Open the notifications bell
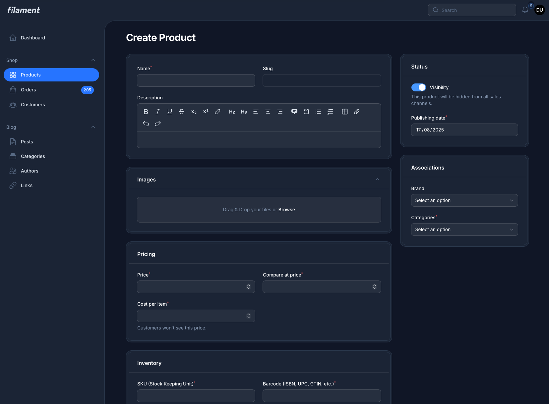549x404 pixels. tap(525, 10)
